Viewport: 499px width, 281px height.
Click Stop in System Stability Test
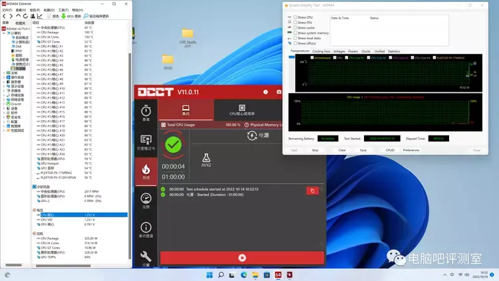point(315,150)
